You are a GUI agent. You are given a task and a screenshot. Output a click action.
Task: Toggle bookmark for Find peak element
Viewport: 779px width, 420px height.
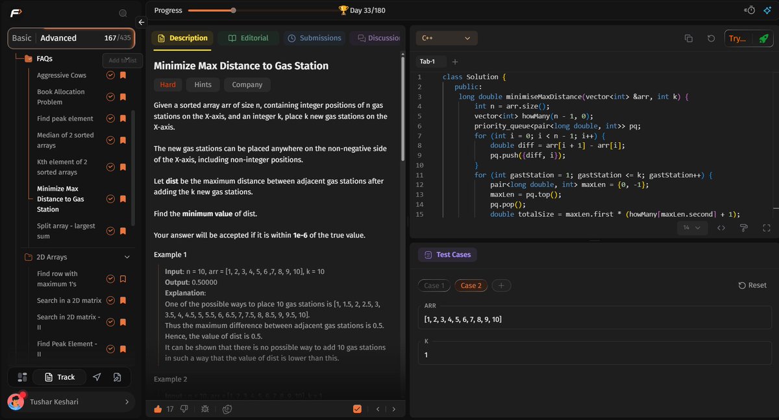(123, 119)
